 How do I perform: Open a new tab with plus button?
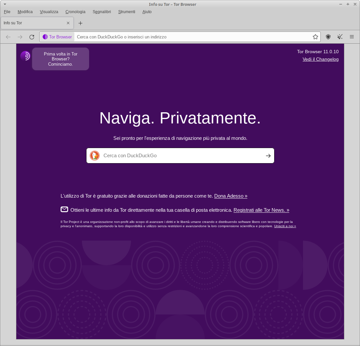tap(81, 23)
